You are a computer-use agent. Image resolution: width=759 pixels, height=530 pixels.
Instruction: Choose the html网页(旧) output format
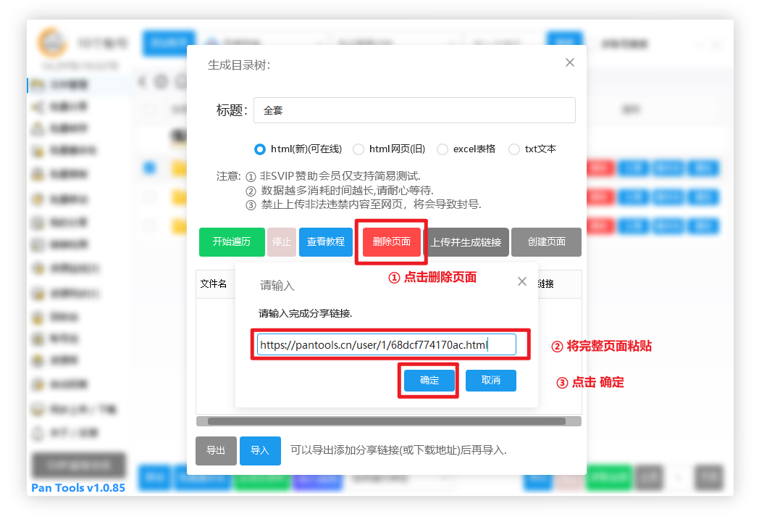coord(358,149)
